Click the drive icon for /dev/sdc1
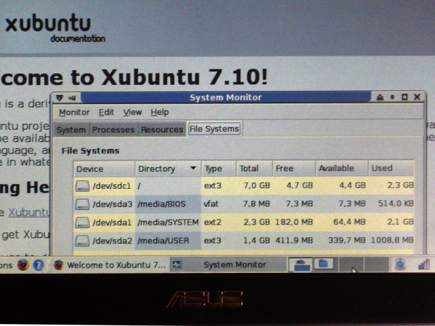The image size is (435, 326). (x=82, y=186)
